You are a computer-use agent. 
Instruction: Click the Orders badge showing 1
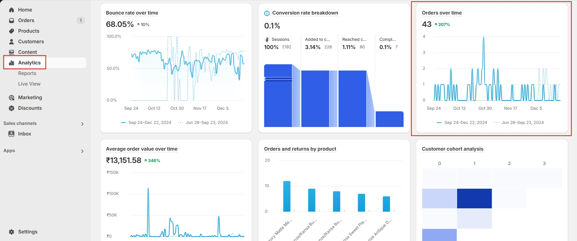pos(81,21)
